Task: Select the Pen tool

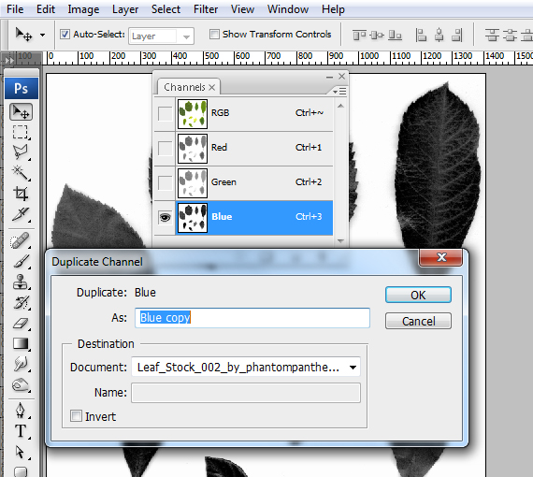Action: 21,411
